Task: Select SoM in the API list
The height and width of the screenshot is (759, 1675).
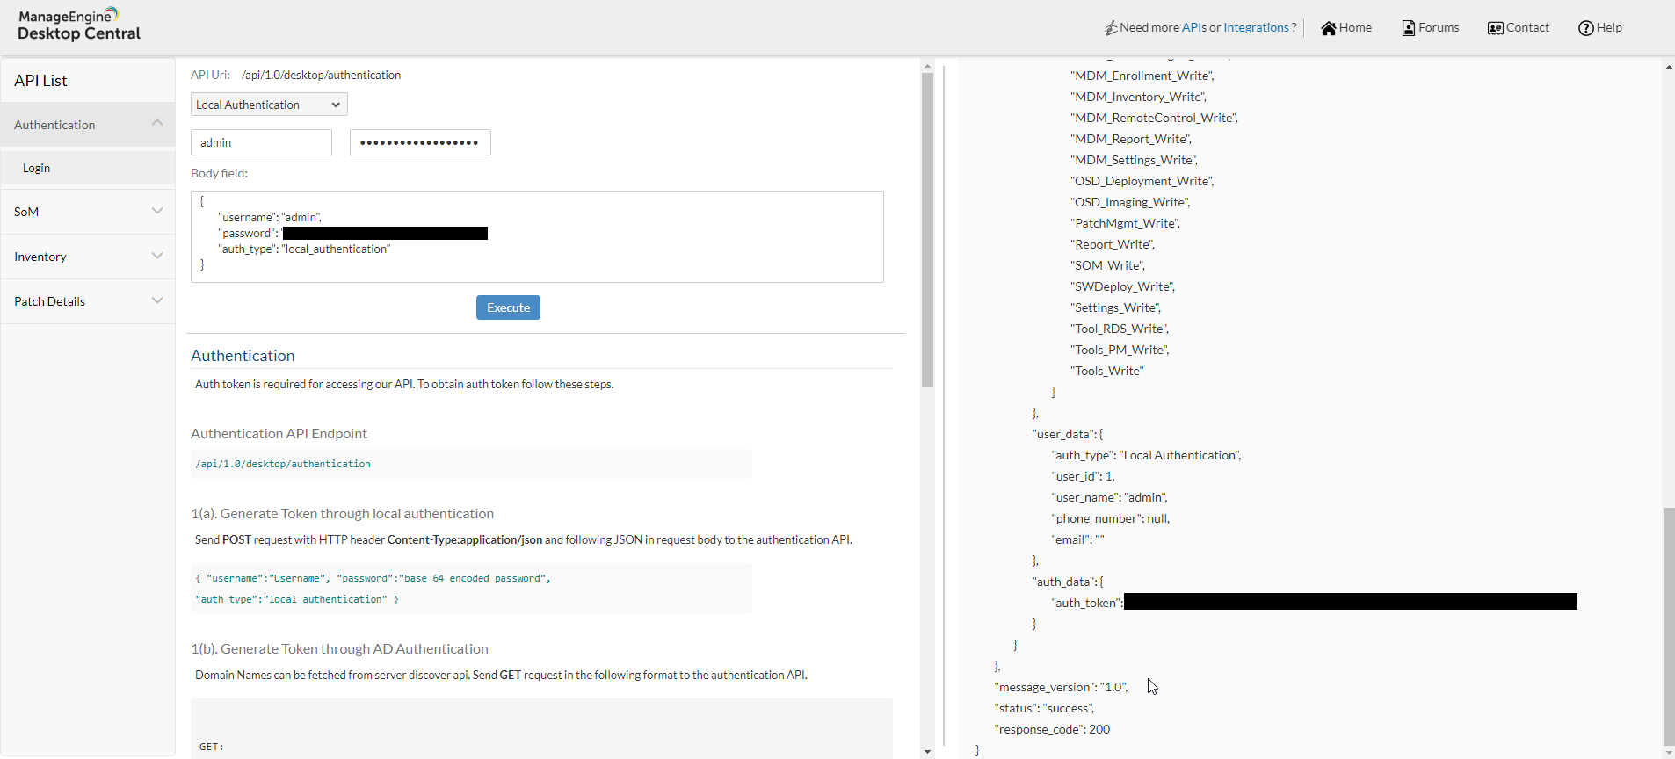Action: coord(88,212)
